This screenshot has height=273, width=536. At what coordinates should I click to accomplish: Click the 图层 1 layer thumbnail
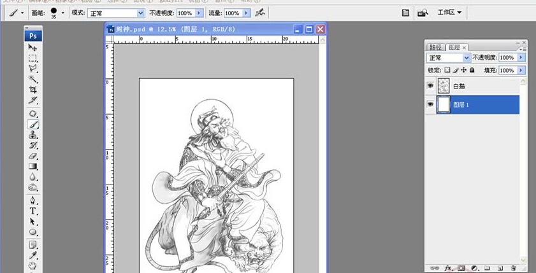tap(444, 104)
